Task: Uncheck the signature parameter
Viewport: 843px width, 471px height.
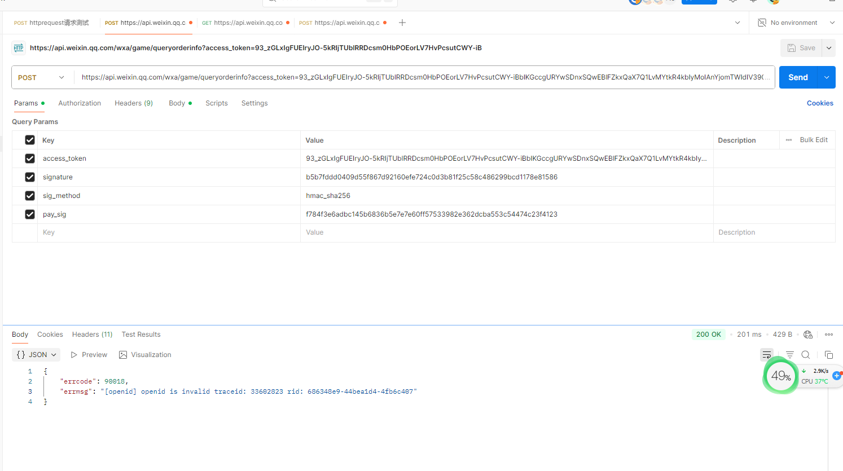Action: [30, 177]
